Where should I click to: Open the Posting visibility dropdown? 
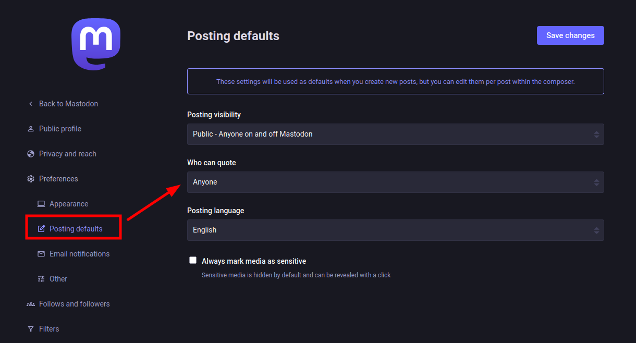tap(395, 134)
